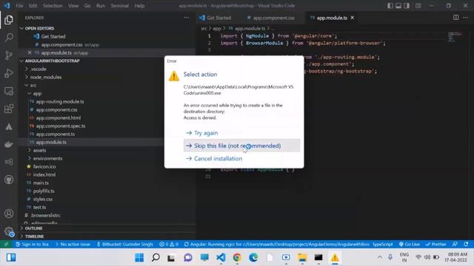Viewport: 474px width, 266px height.
Task: Collapse the app folder
Action: click(x=34, y=93)
